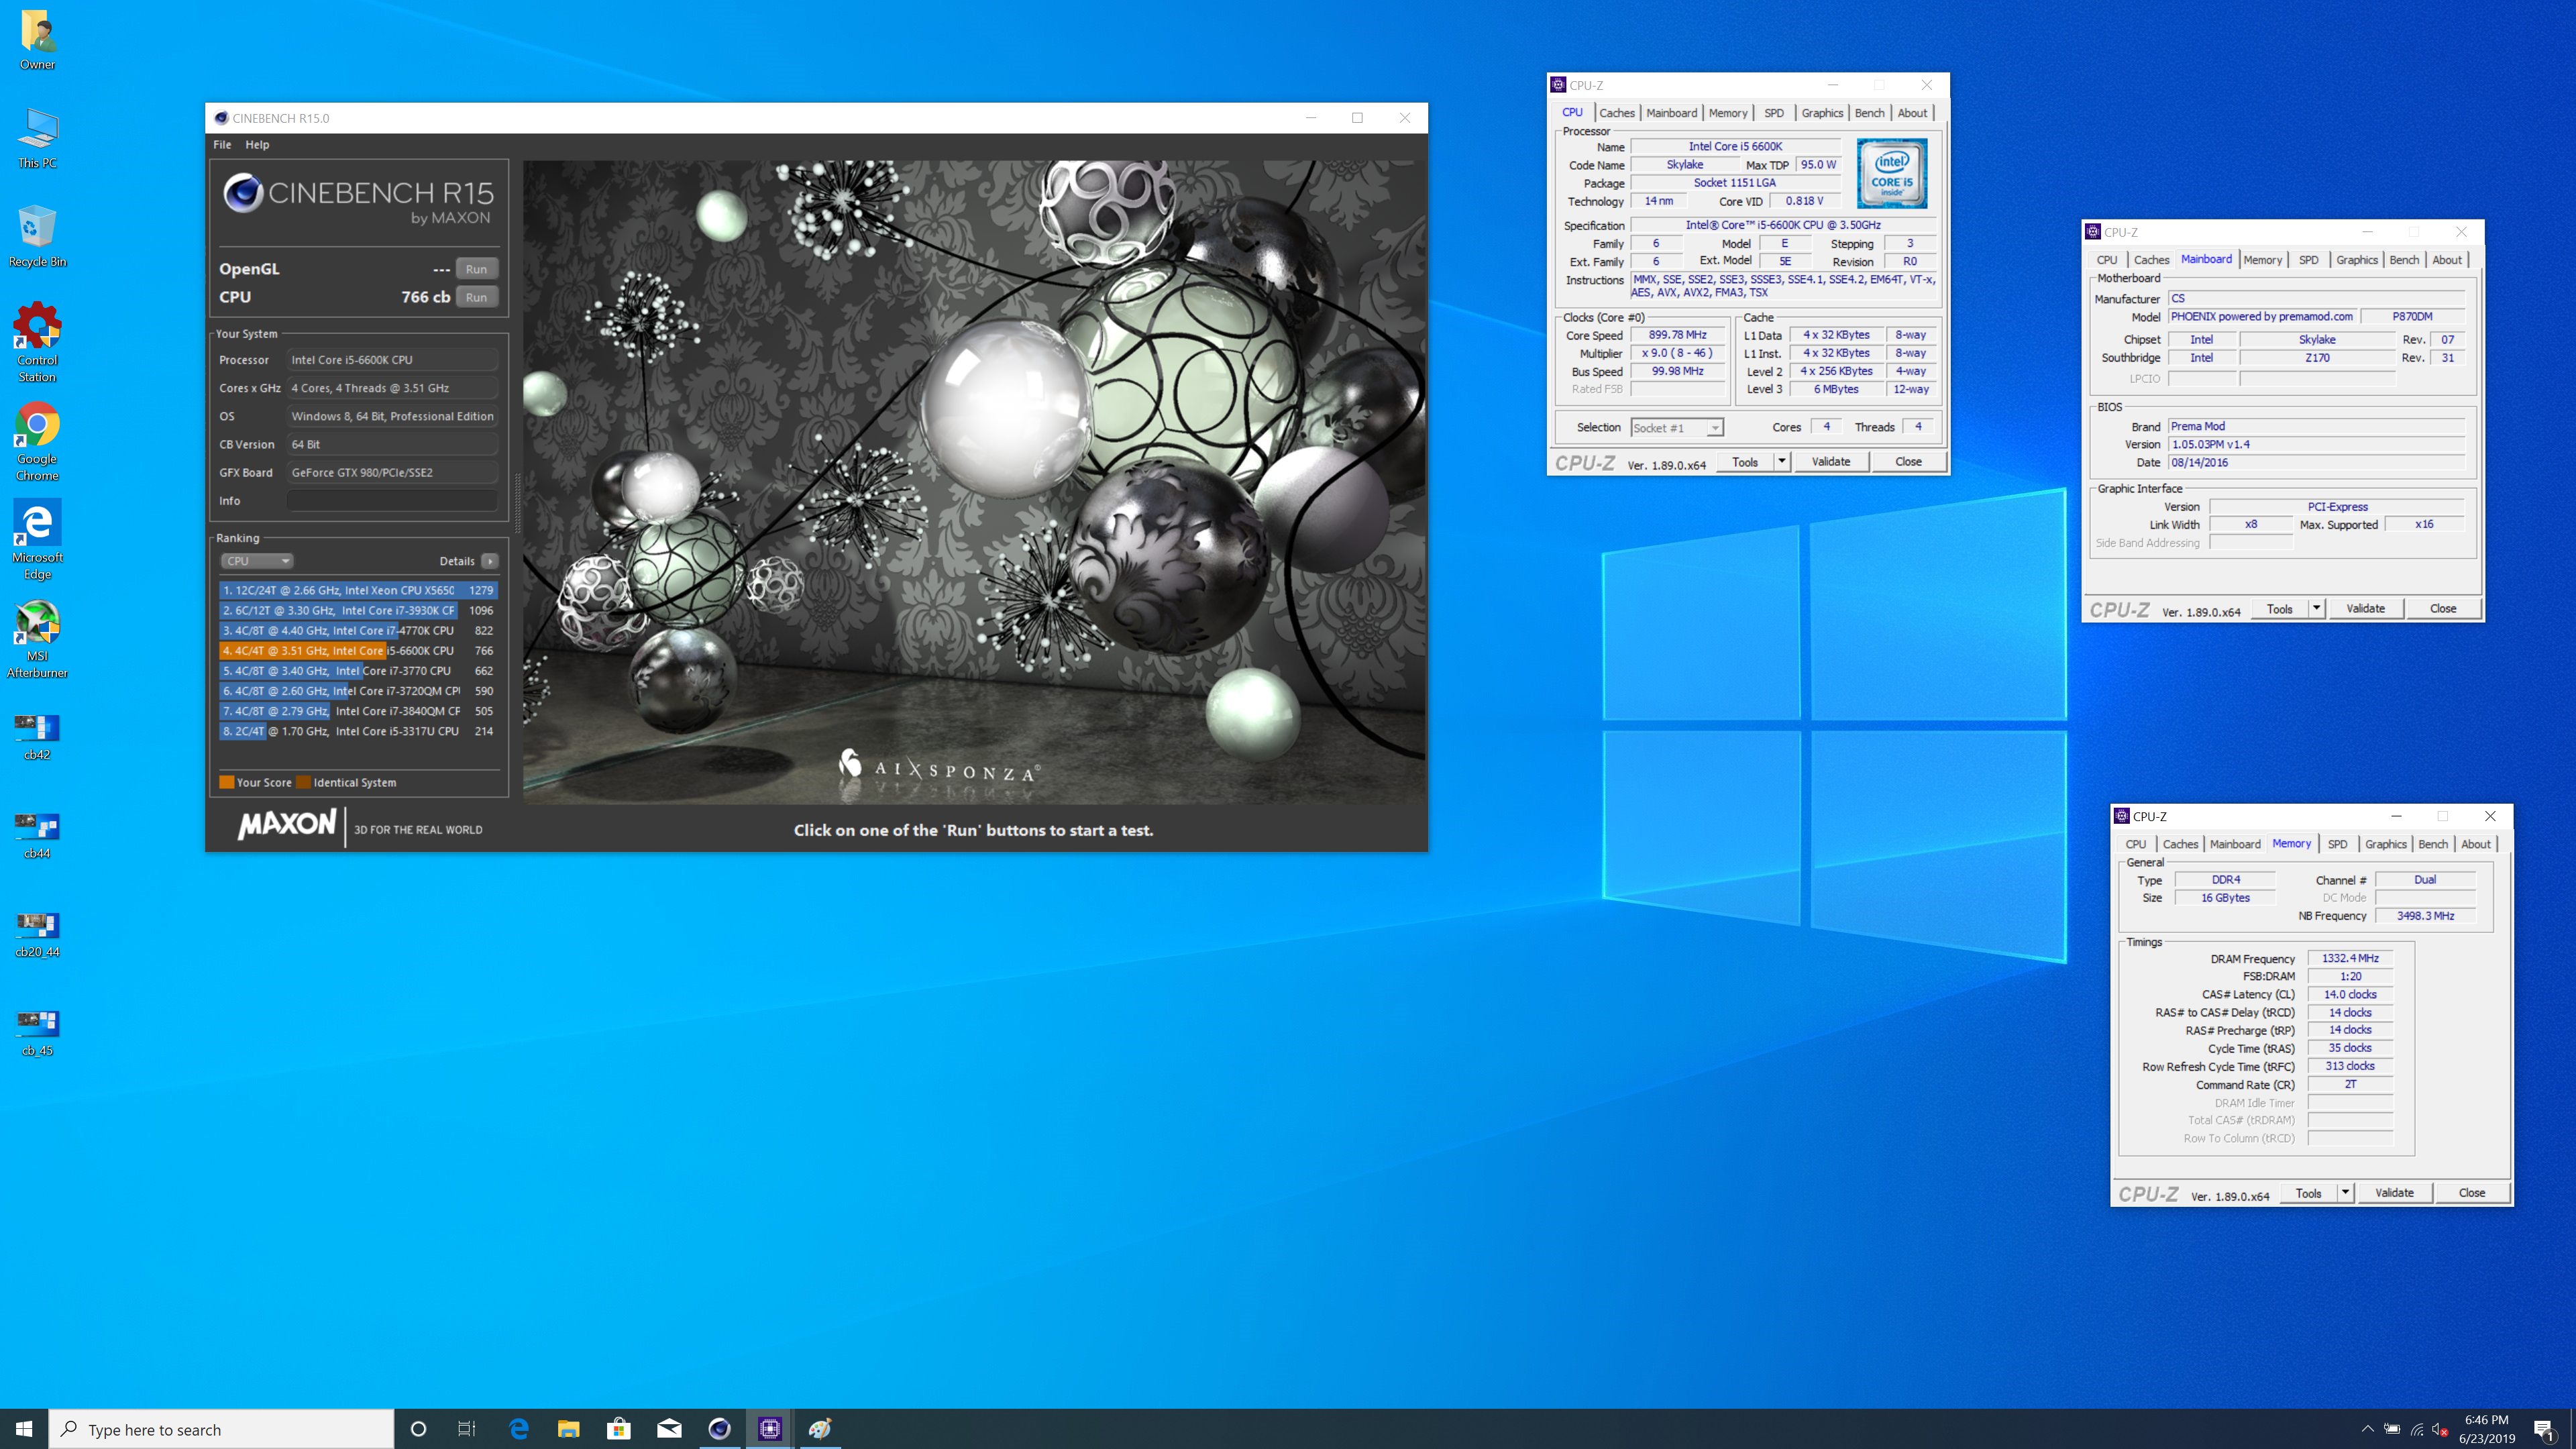Launch Microsoft Edge desktop shortcut
This screenshot has width=2576, height=1449.
point(37,540)
